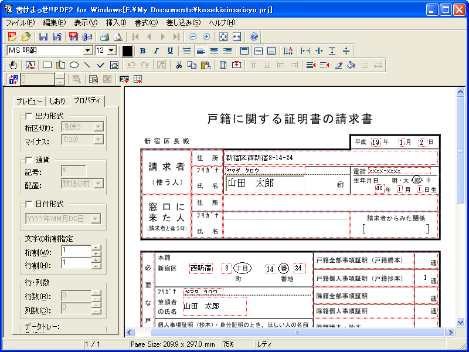Click the horizontal scrollbar thumb
The height and width of the screenshot is (352, 469).
(x=298, y=332)
